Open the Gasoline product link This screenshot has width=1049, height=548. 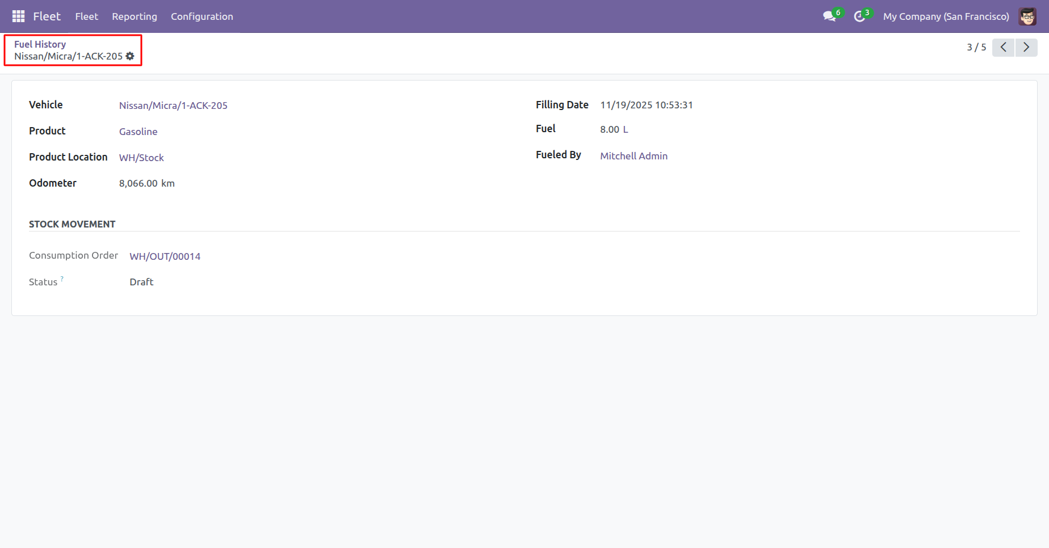click(x=138, y=132)
